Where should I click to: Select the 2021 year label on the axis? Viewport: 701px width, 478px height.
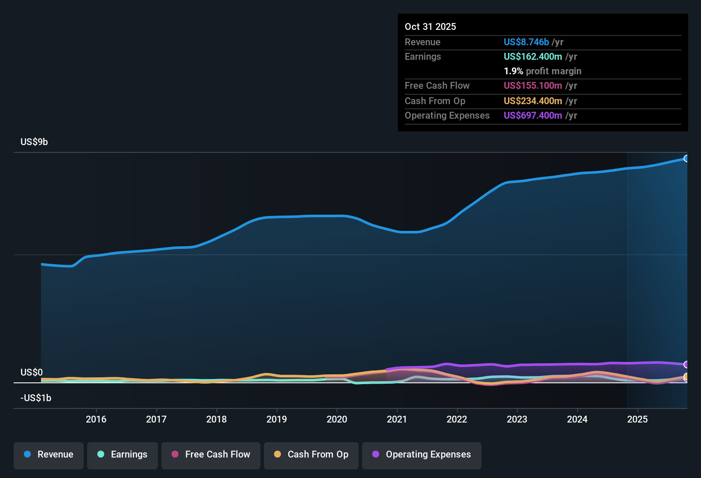point(397,419)
